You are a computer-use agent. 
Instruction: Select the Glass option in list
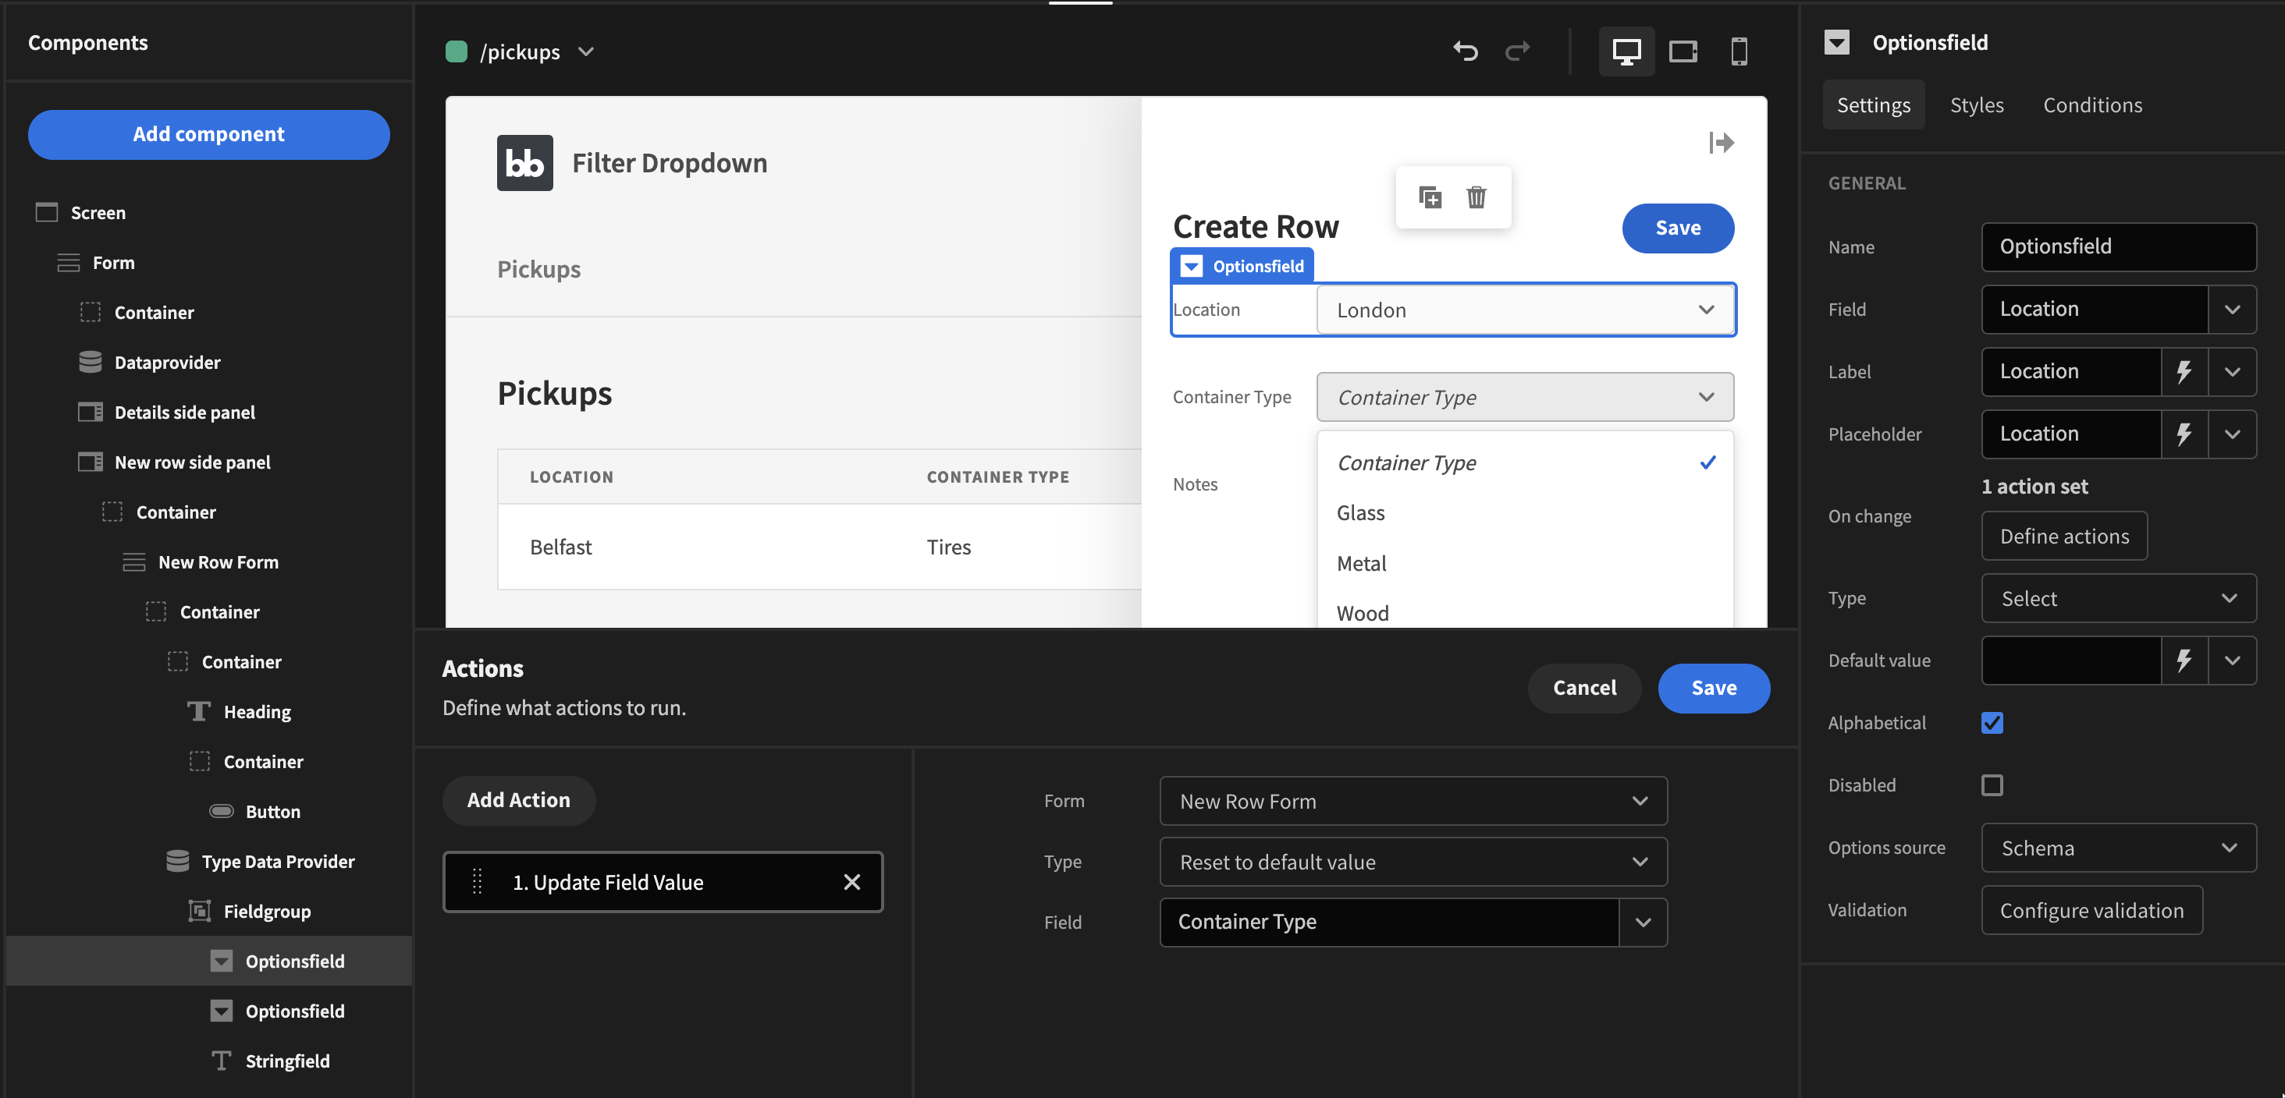tap(1359, 513)
